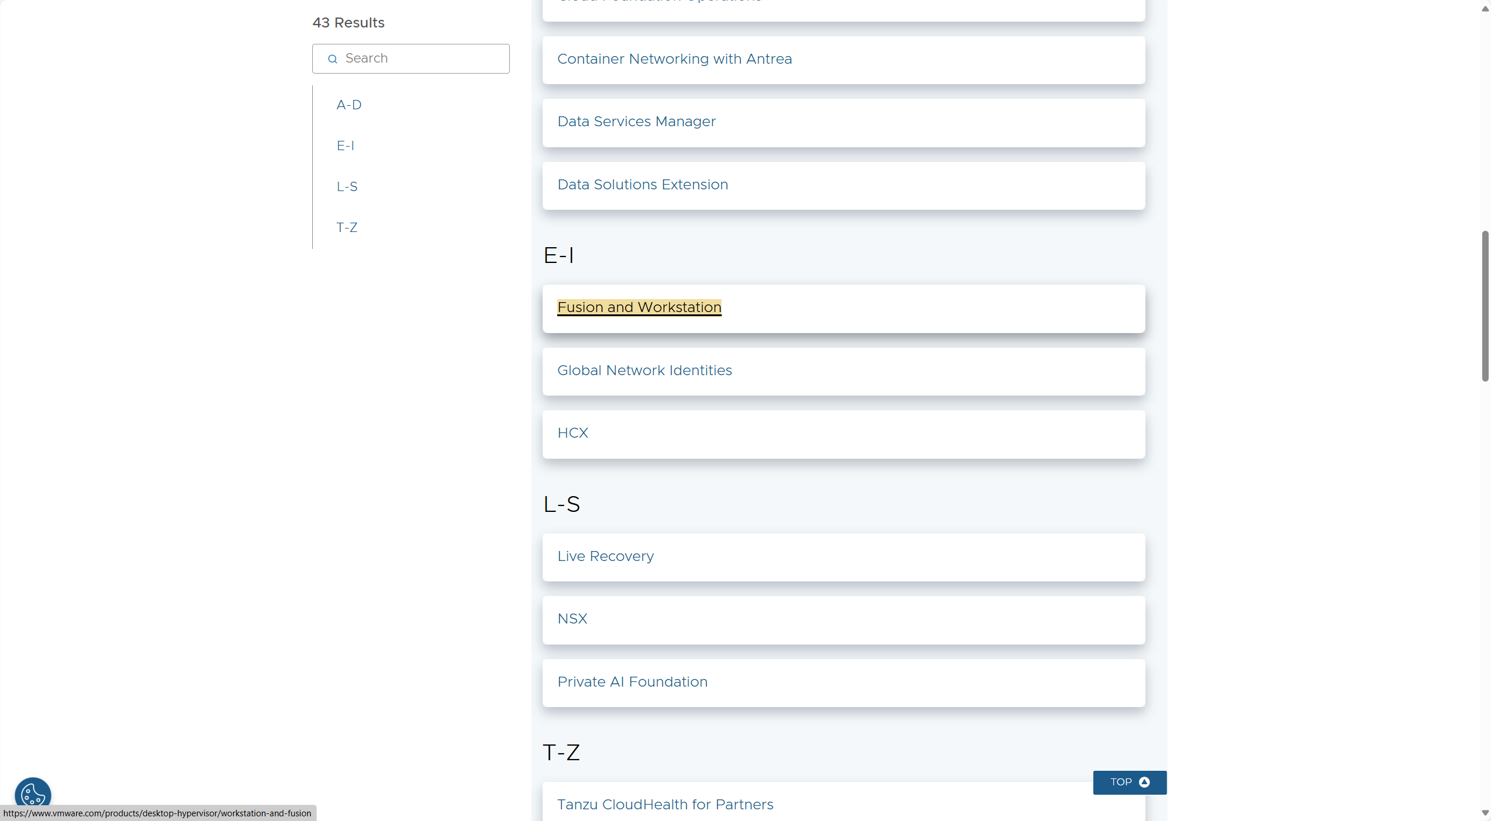Open Fusion and Workstation link
Image resolution: width=1491 pixels, height=821 pixels.
(x=639, y=307)
